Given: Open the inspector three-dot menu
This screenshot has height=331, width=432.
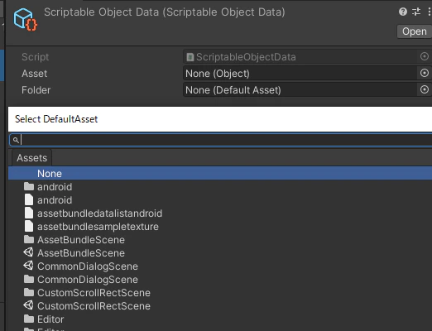Looking at the screenshot, I should pos(429,12).
